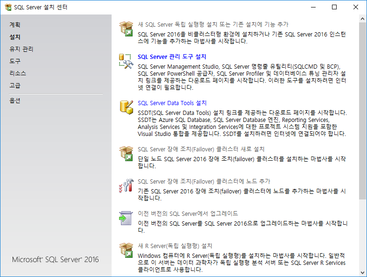Click description starting 'SQL Server 2016을 비클러스터형'

(242, 38)
